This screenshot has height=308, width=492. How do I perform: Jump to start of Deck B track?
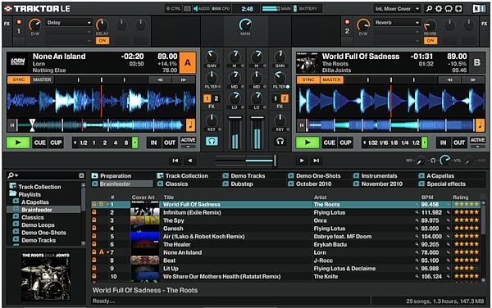(x=302, y=125)
